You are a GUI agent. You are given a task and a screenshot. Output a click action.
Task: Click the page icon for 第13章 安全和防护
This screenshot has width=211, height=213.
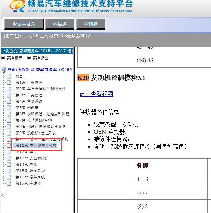(x=9, y=158)
